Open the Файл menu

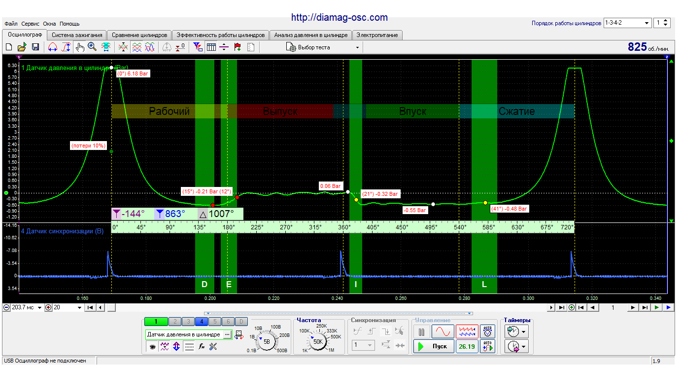pos(11,24)
